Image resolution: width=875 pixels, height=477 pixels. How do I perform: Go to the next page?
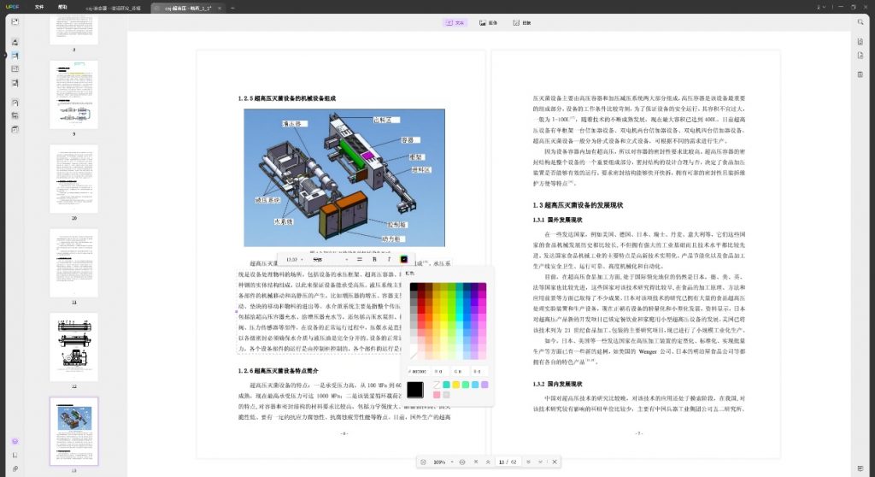pos(528,462)
